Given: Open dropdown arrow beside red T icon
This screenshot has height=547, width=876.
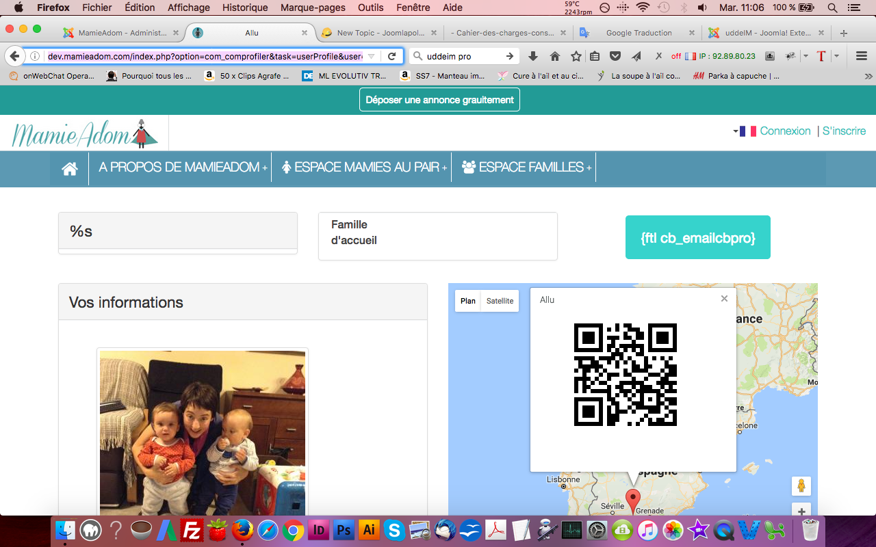Looking at the screenshot, I should click(x=836, y=56).
